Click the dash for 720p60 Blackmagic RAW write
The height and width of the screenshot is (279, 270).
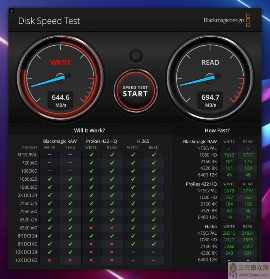(50, 163)
